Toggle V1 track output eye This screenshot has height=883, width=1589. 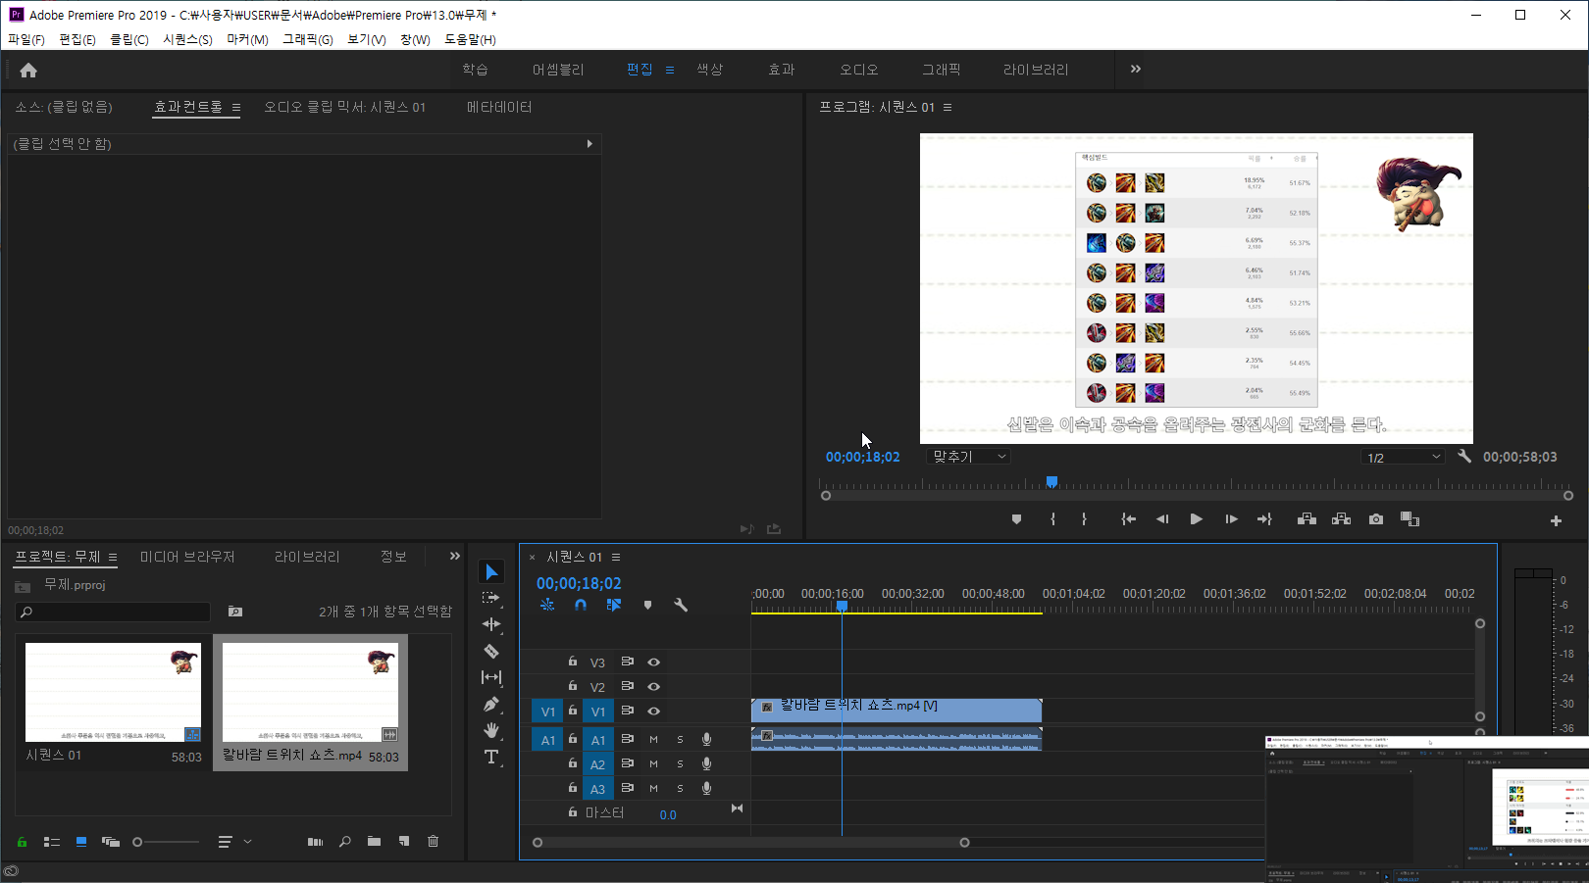tap(653, 711)
